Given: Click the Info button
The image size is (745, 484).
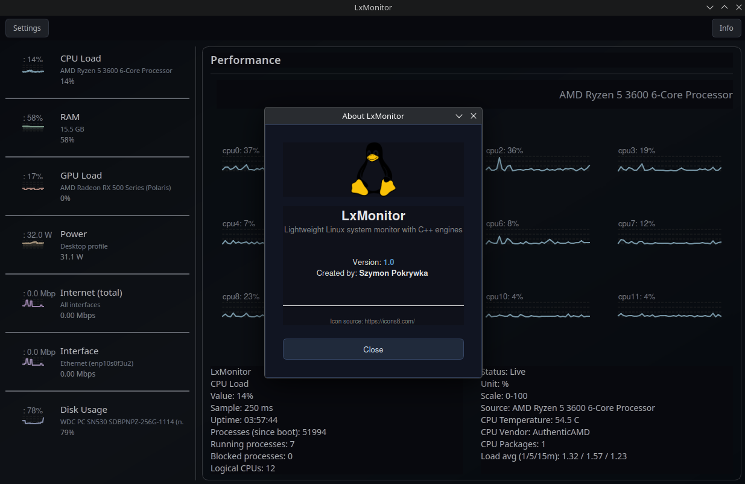Looking at the screenshot, I should [x=726, y=28].
